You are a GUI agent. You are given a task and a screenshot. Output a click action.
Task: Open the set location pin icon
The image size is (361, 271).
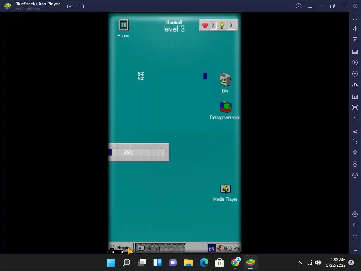point(355,153)
